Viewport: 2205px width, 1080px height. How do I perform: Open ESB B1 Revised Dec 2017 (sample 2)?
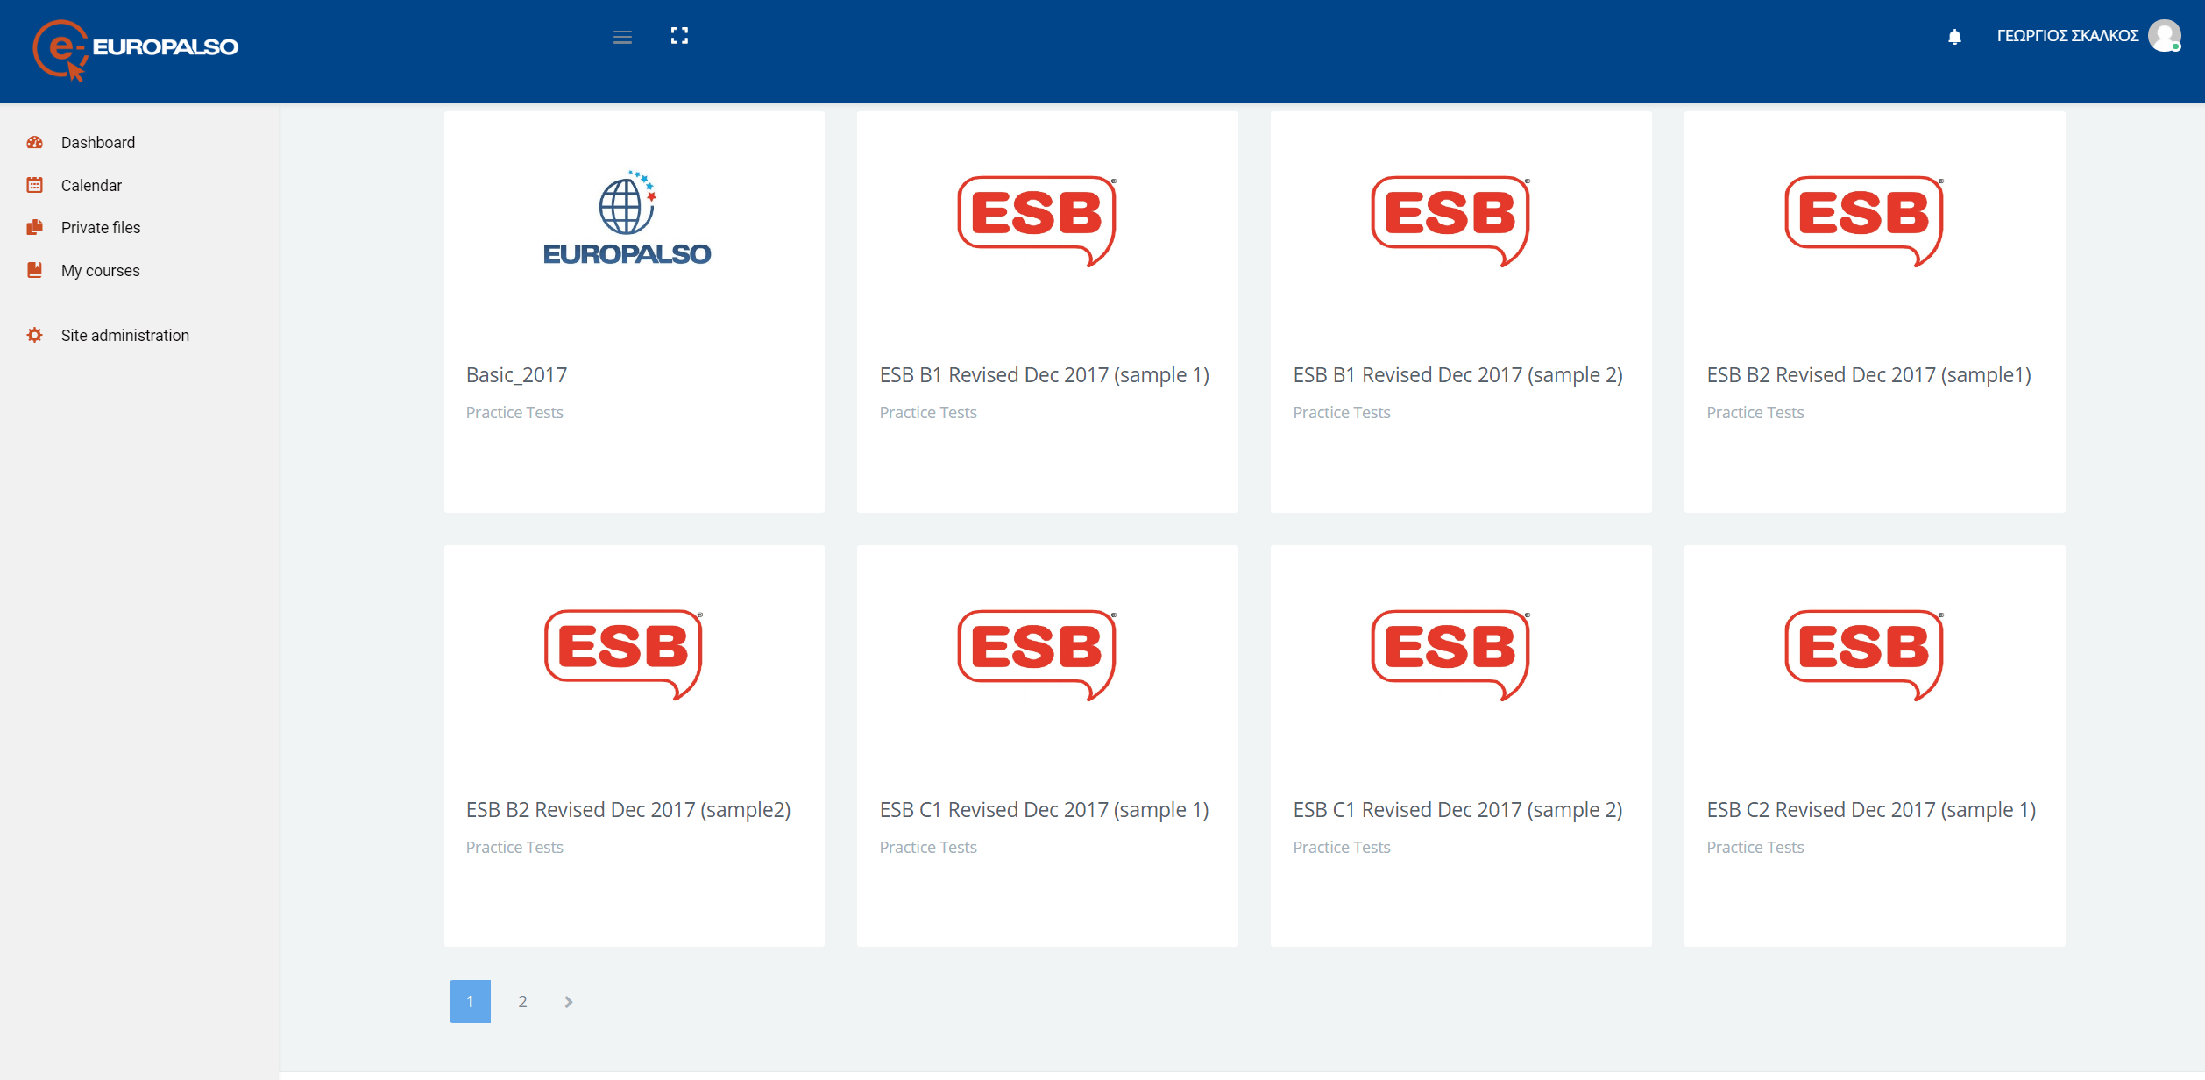coord(1457,375)
